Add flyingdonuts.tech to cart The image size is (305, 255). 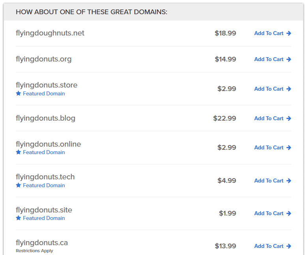(x=273, y=181)
